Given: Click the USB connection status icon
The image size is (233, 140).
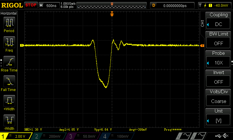Looking at the screenshot, I should pyautogui.click(x=218, y=136).
